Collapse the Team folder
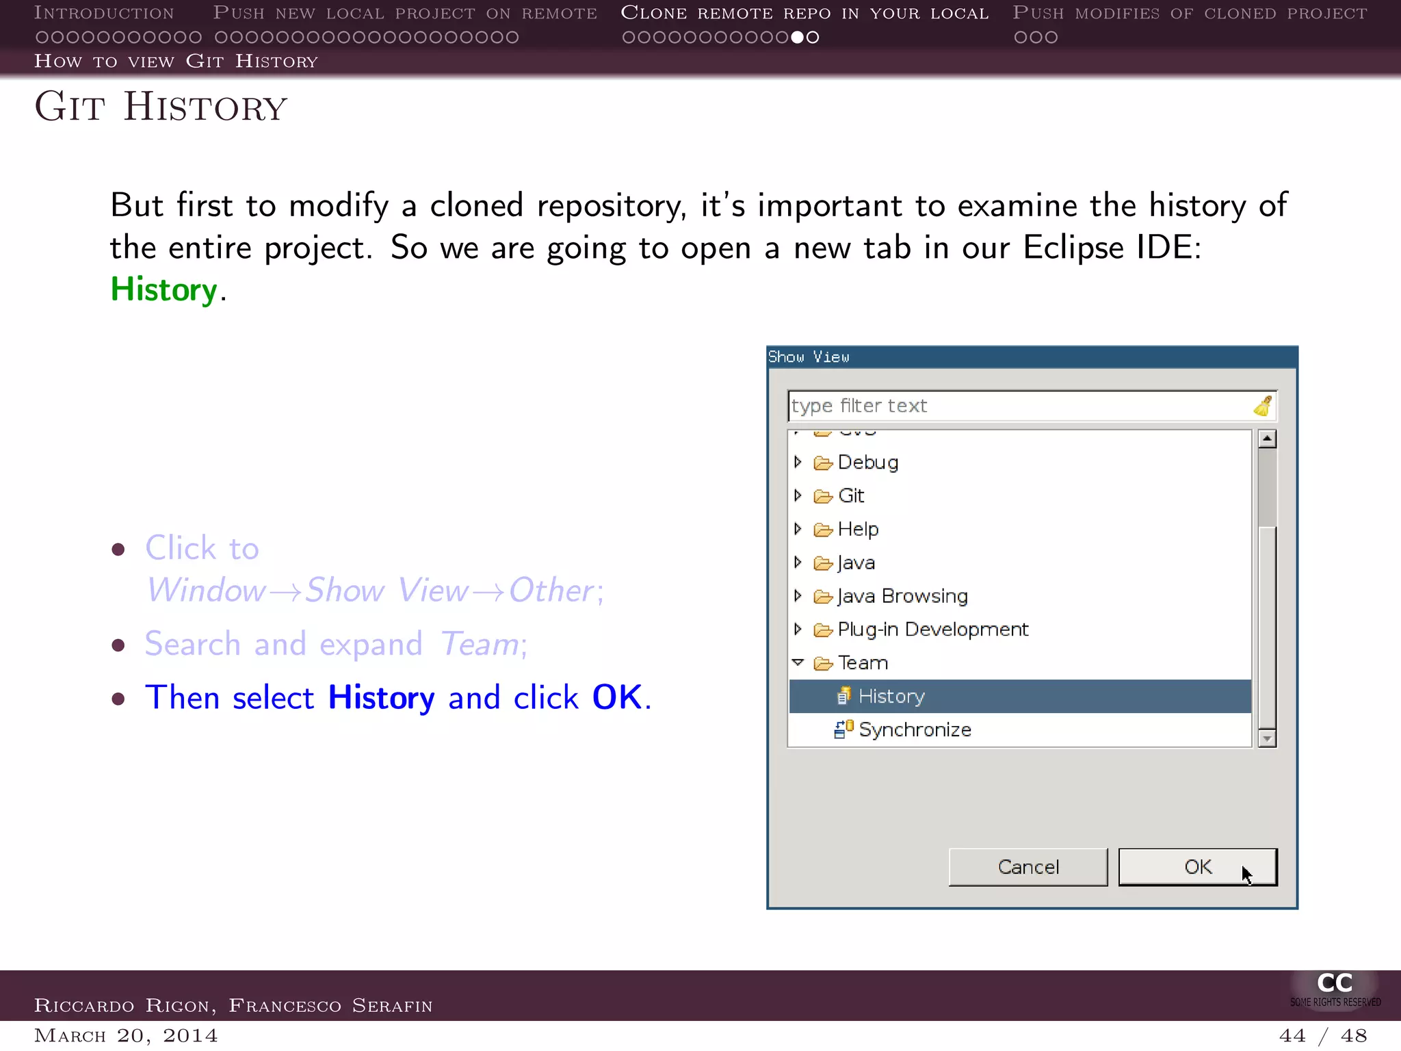Image resolution: width=1401 pixels, height=1051 pixels. click(798, 662)
